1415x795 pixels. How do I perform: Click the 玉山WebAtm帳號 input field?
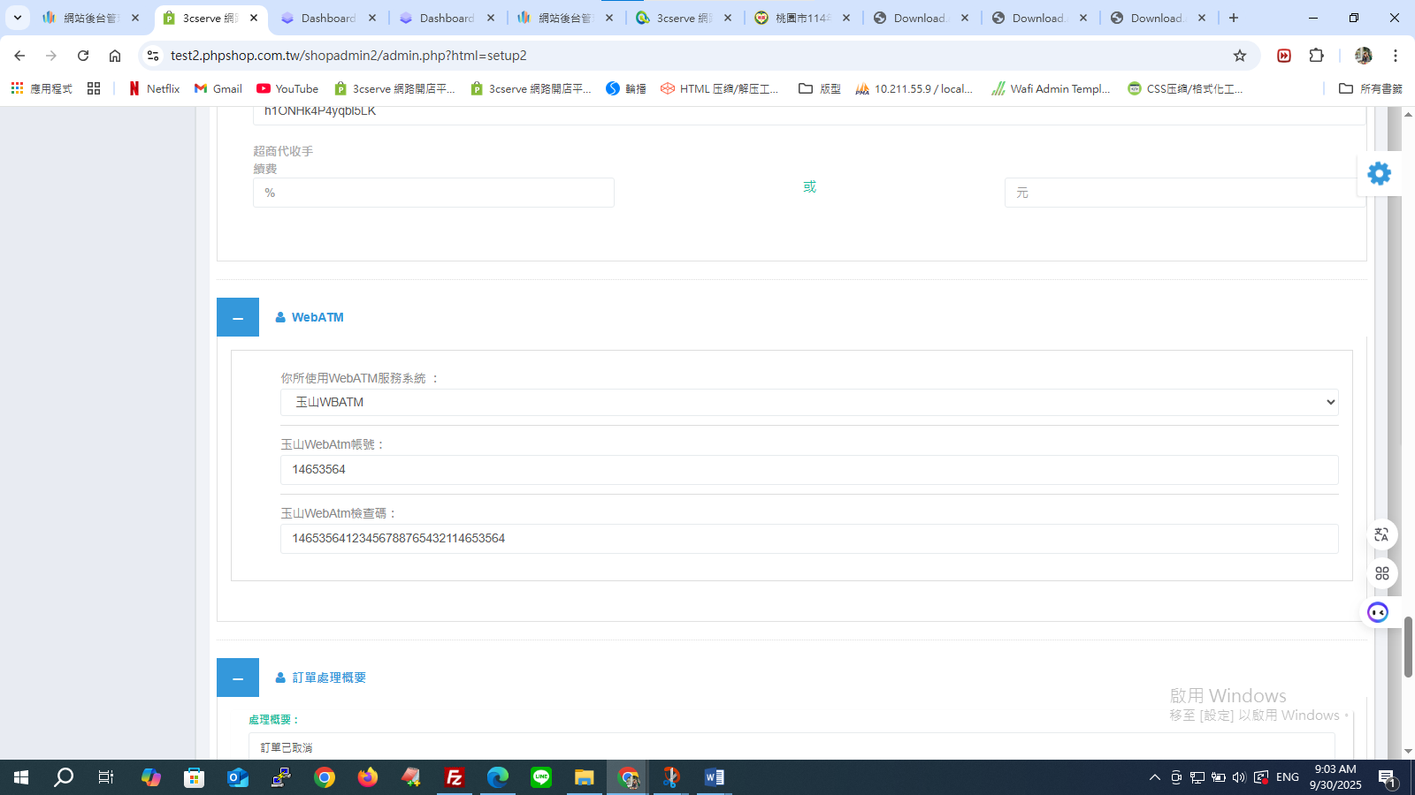tap(809, 470)
